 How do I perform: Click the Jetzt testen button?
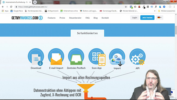click(x=147, y=18)
